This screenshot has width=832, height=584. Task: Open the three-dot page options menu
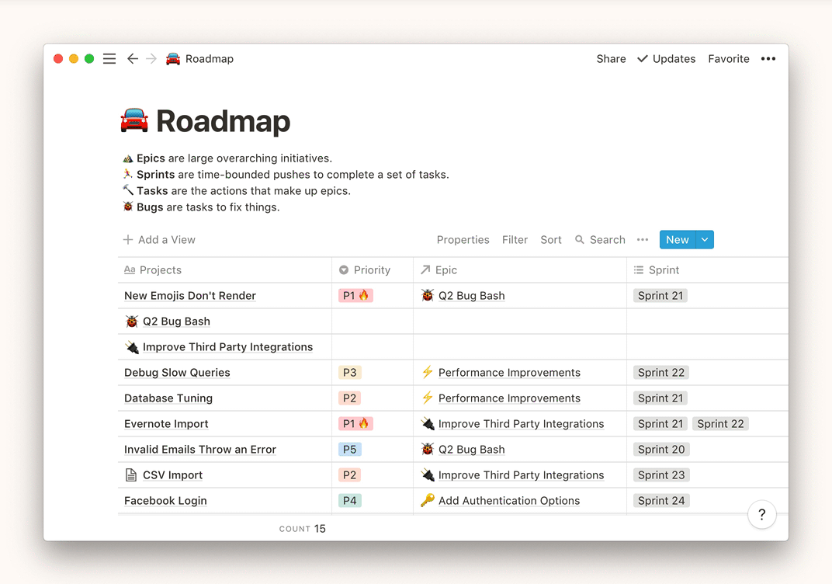click(768, 59)
